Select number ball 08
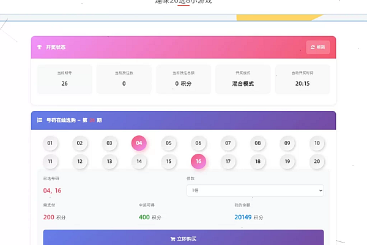Viewport: 367px width, 245px height. [x=258, y=143]
